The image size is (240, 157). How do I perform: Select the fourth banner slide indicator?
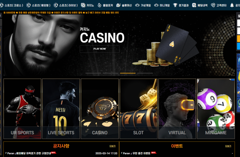[145, 73]
